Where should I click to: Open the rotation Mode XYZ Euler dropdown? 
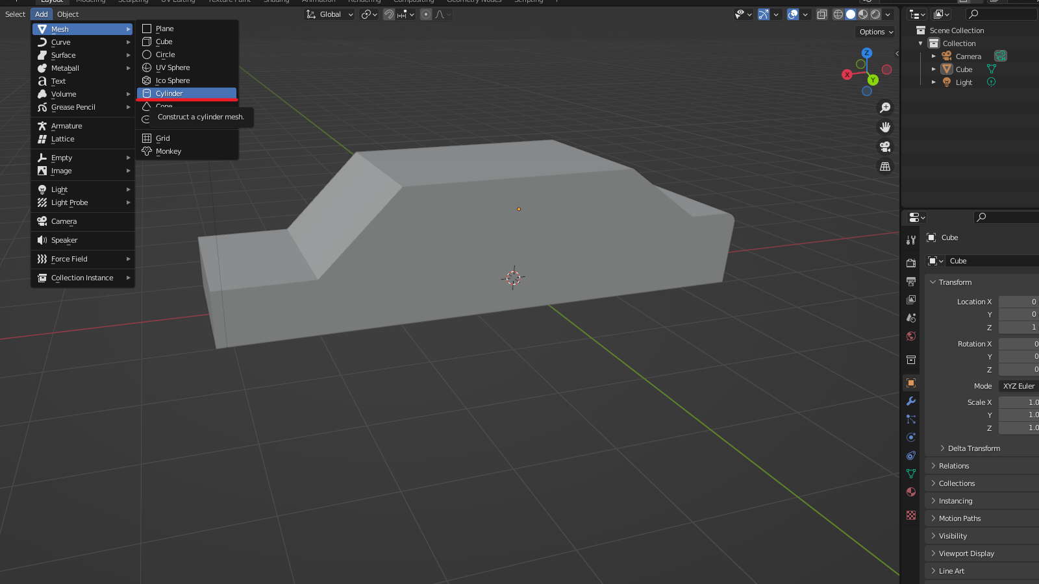point(1019,386)
